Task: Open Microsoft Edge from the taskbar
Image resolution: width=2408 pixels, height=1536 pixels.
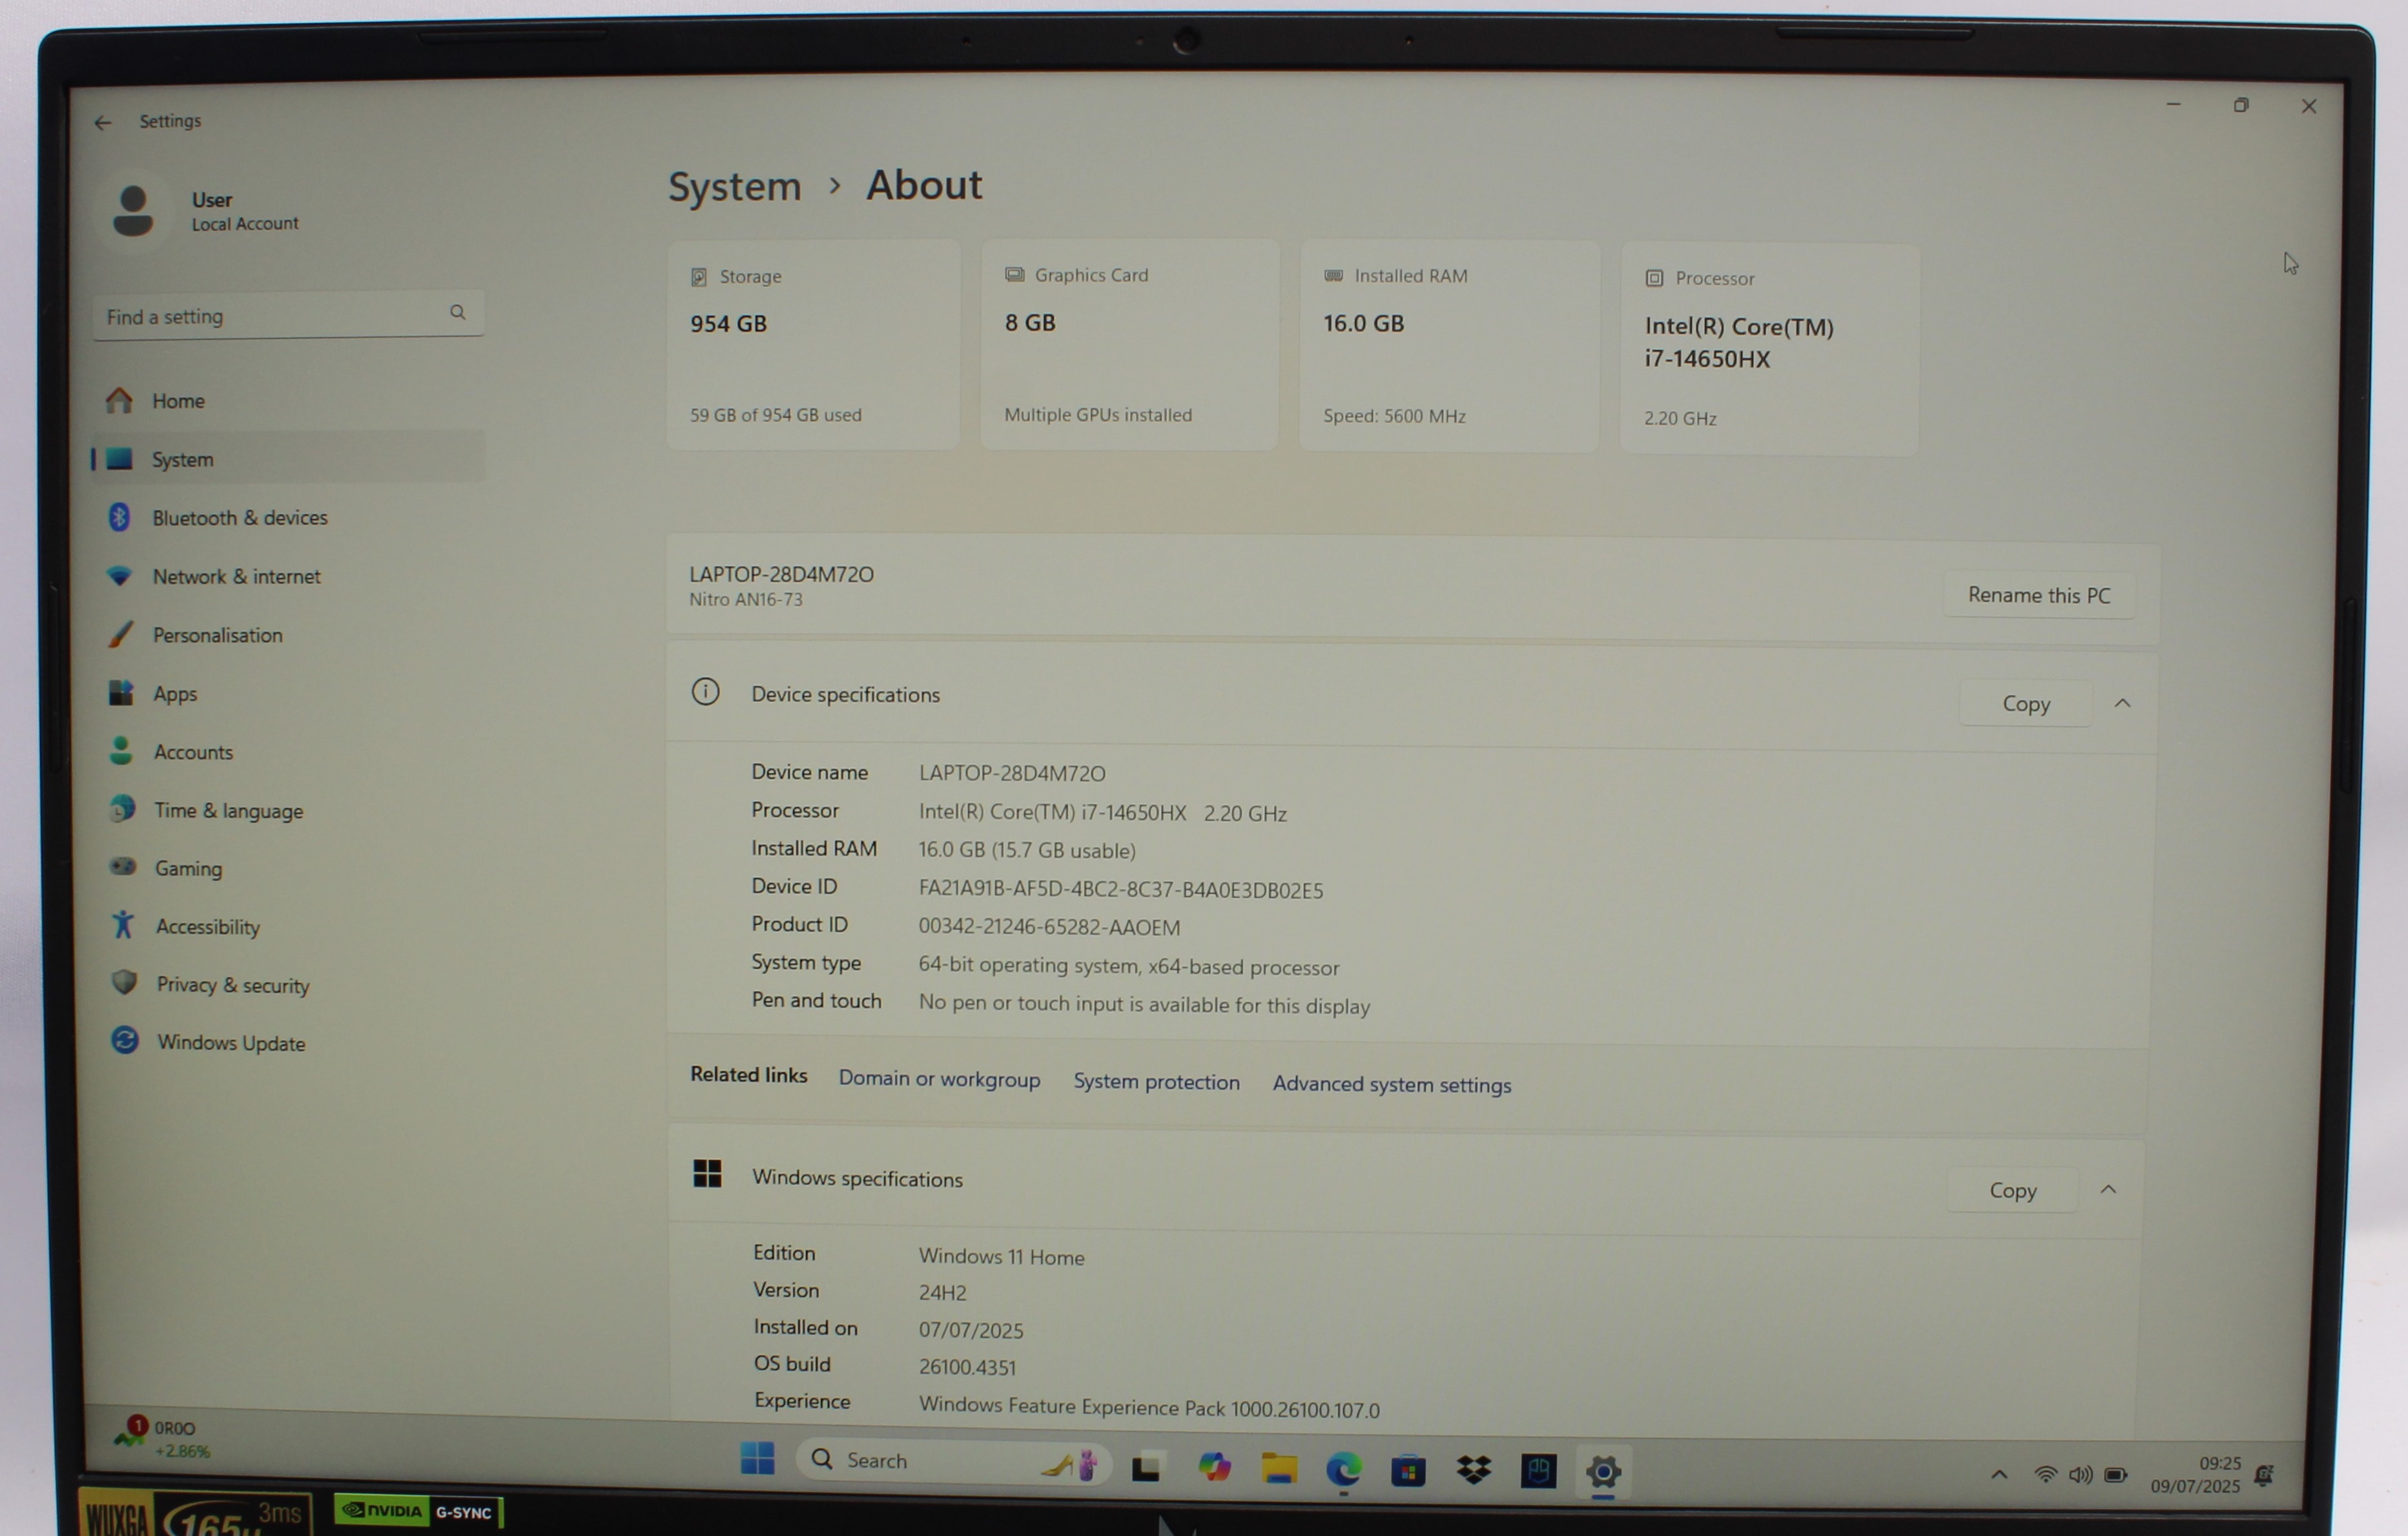Action: (1343, 1470)
